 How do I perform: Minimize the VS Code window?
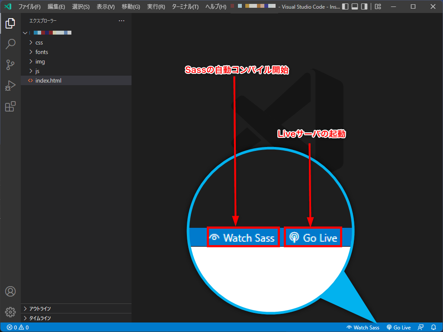(393, 6)
